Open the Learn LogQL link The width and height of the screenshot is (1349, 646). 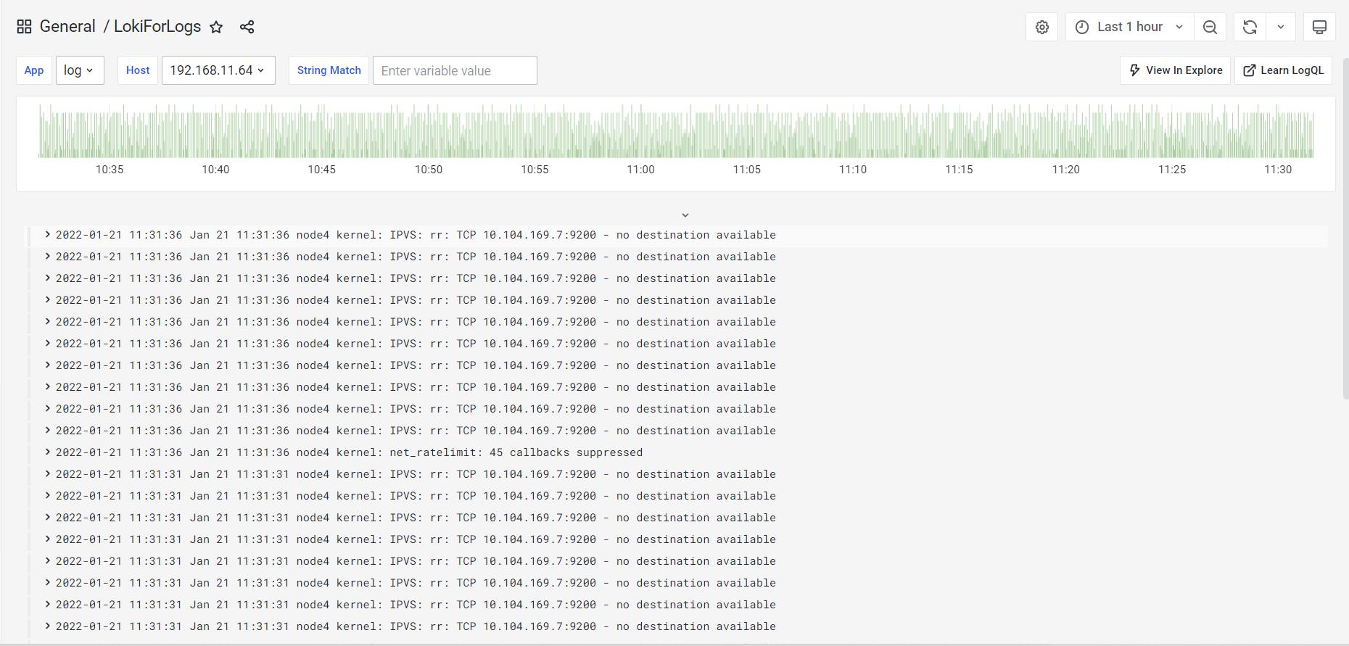[x=1283, y=70]
